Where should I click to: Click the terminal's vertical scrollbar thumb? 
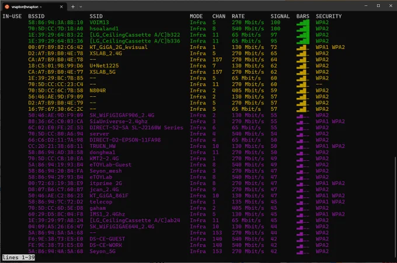395,208
